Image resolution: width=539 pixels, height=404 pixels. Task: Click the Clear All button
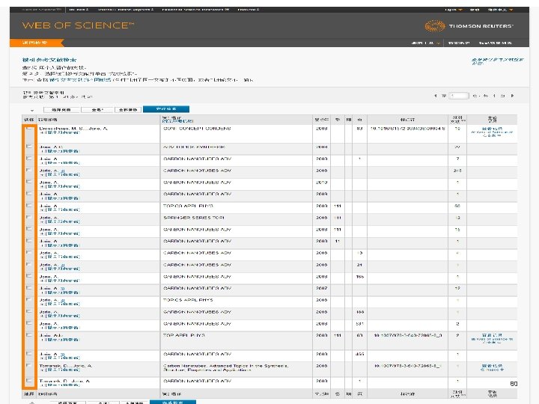coord(128,109)
